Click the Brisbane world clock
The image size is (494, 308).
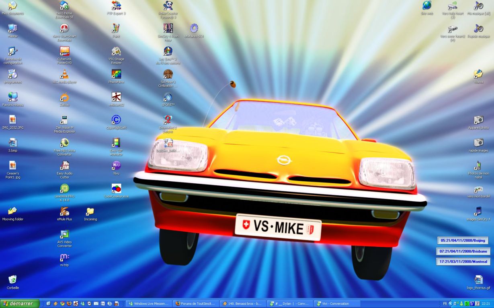[x=463, y=251]
